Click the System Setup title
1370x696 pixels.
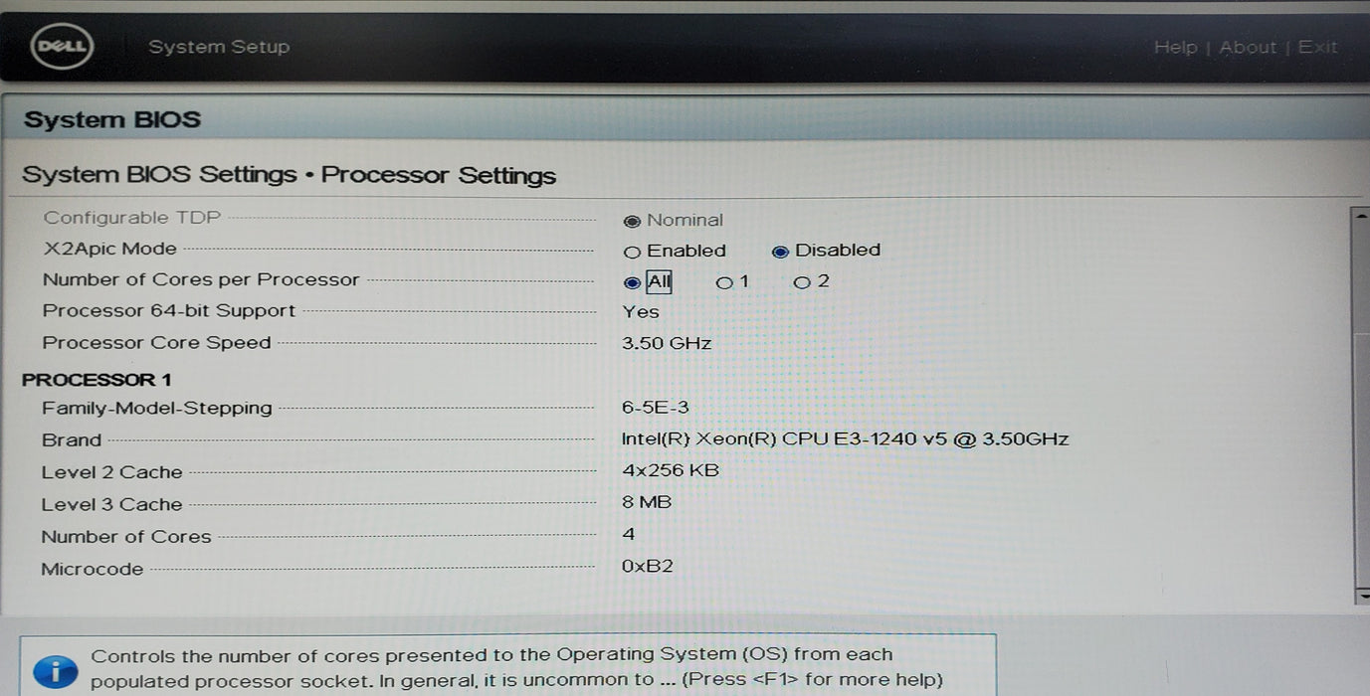pyautogui.click(x=219, y=47)
